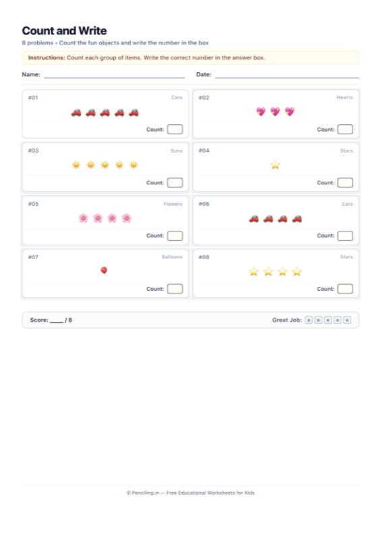This screenshot has height=540, width=381.
Task: Click the Count box for problem #04
Action: [345, 182]
